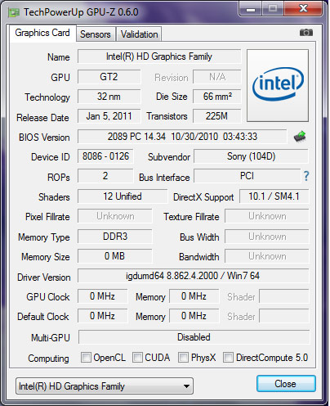Viewport: 330px width, 406px height.
Task: Click the "Computing" label text
Action: pyautogui.click(x=48, y=359)
